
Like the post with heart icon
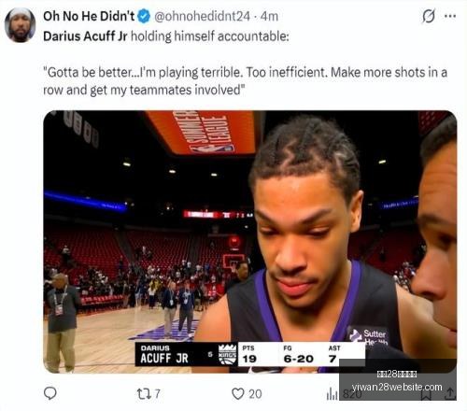[x=238, y=394]
